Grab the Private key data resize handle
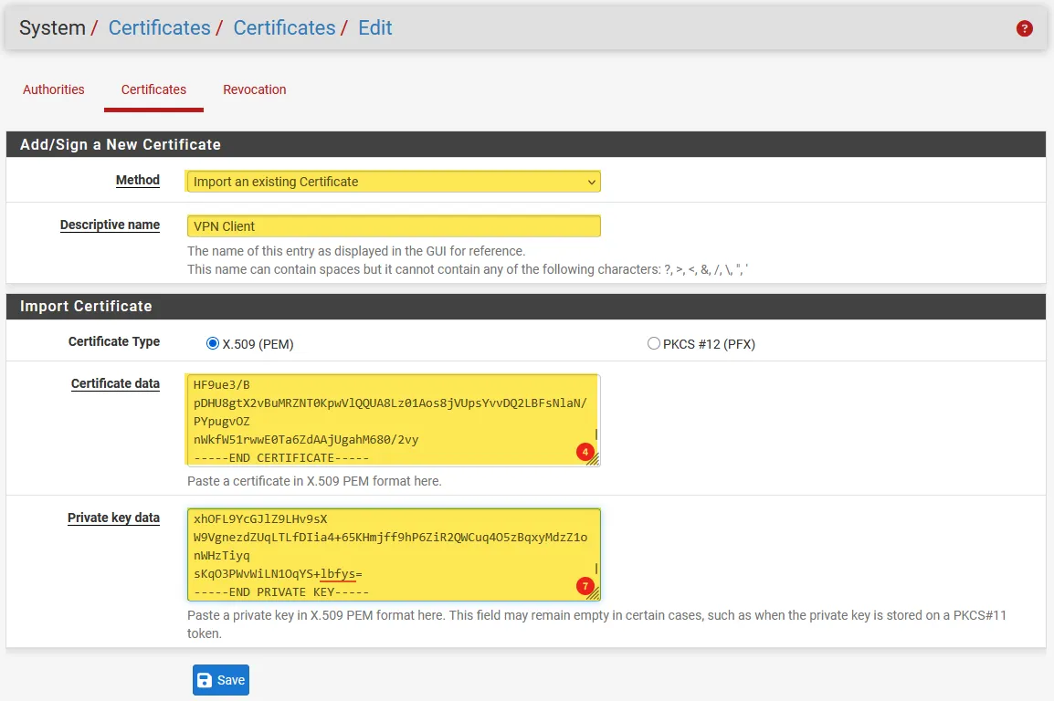Viewport: 1054px width, 701px height. pos(593,594)
